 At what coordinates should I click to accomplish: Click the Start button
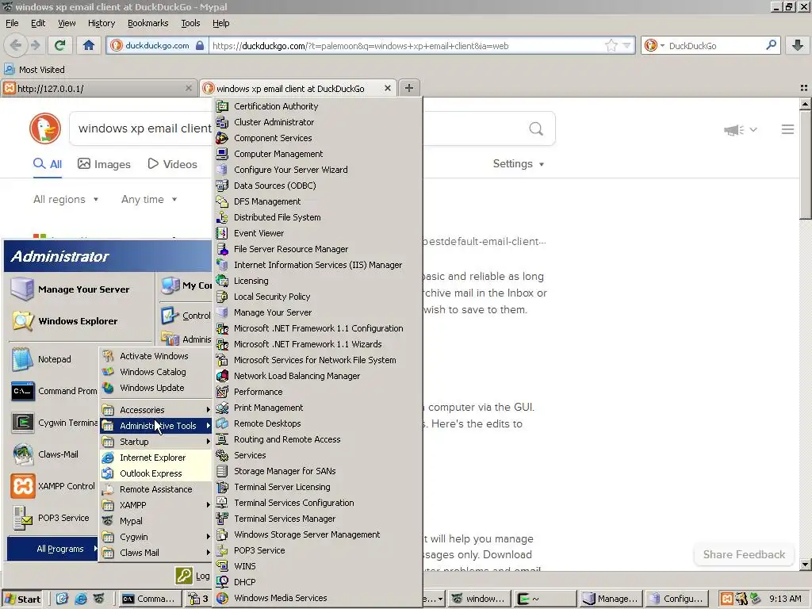22,599
